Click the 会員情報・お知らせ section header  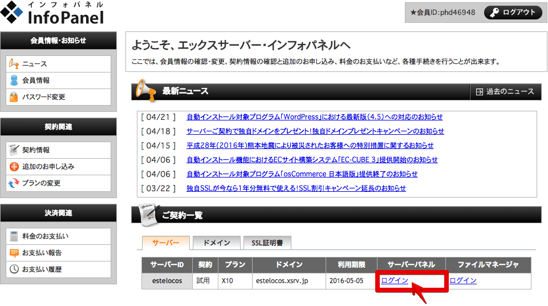58,41
